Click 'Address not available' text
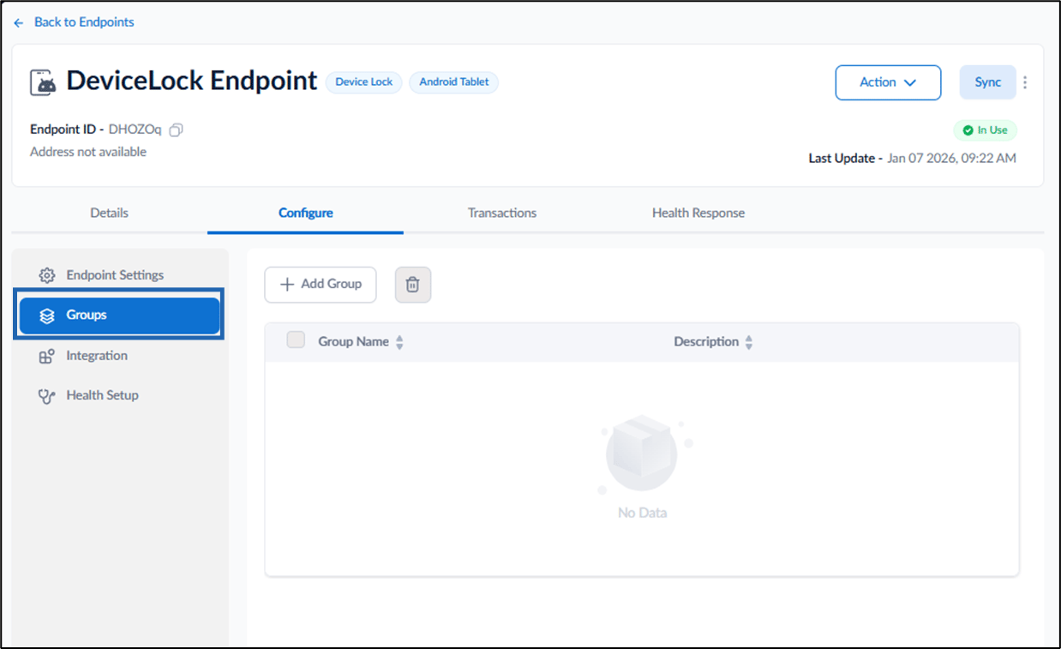Image resolution: width=1061 pixels, height=649 pixels. click(88, 152)
